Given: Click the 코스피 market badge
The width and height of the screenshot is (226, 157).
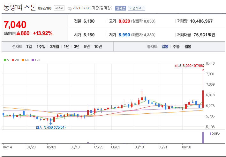Looking at the screenshot, I should (59, 8).
